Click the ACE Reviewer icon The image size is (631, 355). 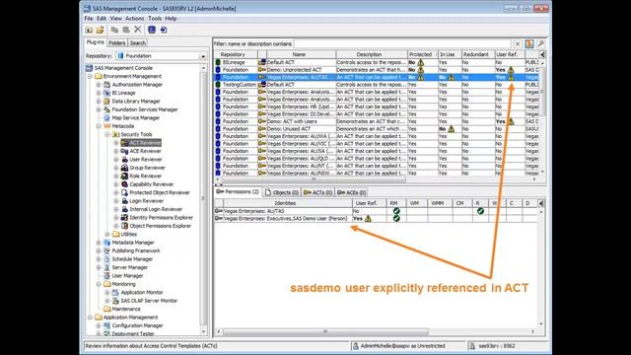click(125, 151)
